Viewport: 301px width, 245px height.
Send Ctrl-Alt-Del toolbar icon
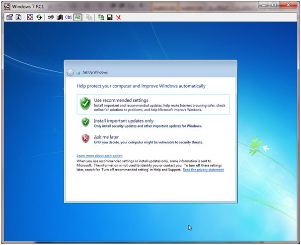pos(51,17)
